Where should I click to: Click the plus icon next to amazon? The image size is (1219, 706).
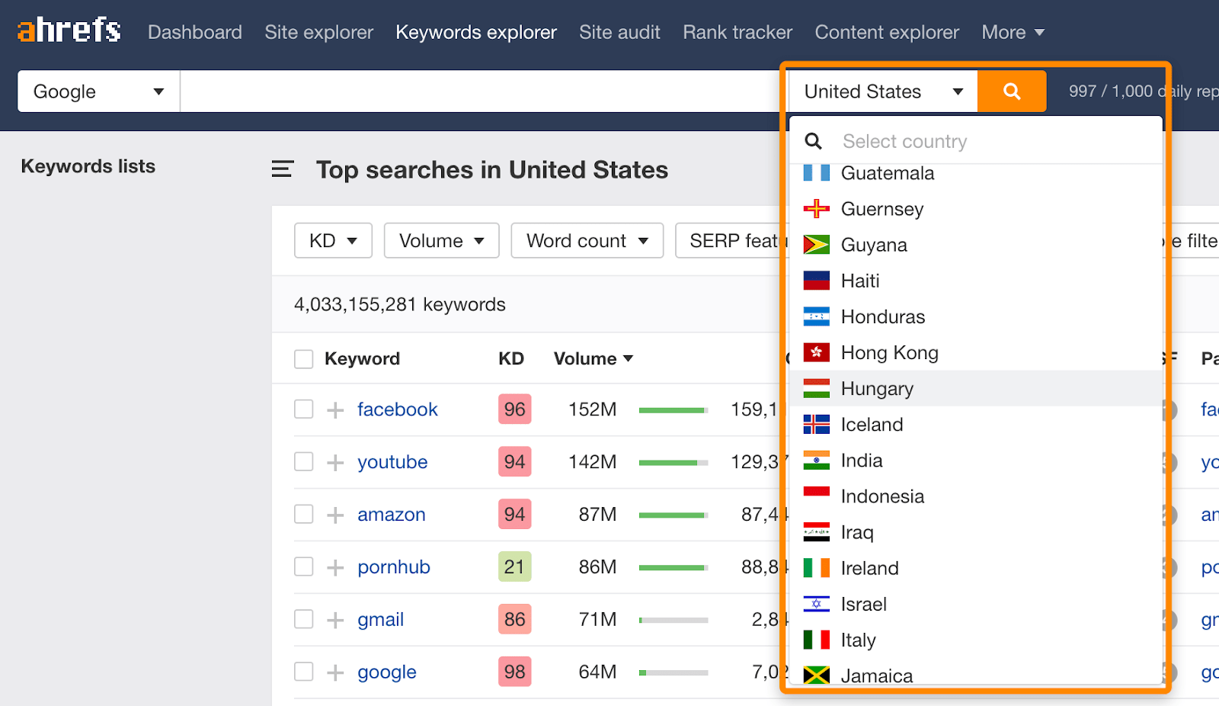point(335,515)
